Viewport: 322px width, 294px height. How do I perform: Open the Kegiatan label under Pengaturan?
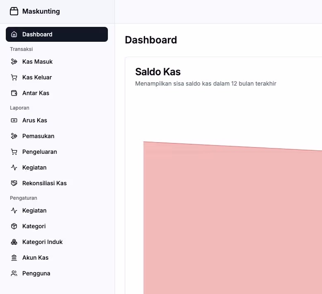click(x=34, y=210)
